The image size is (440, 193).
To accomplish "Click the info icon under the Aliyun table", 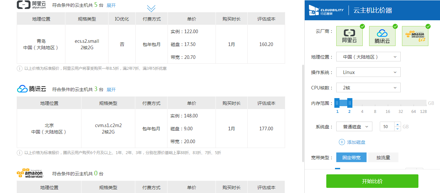I will (20, 69).
